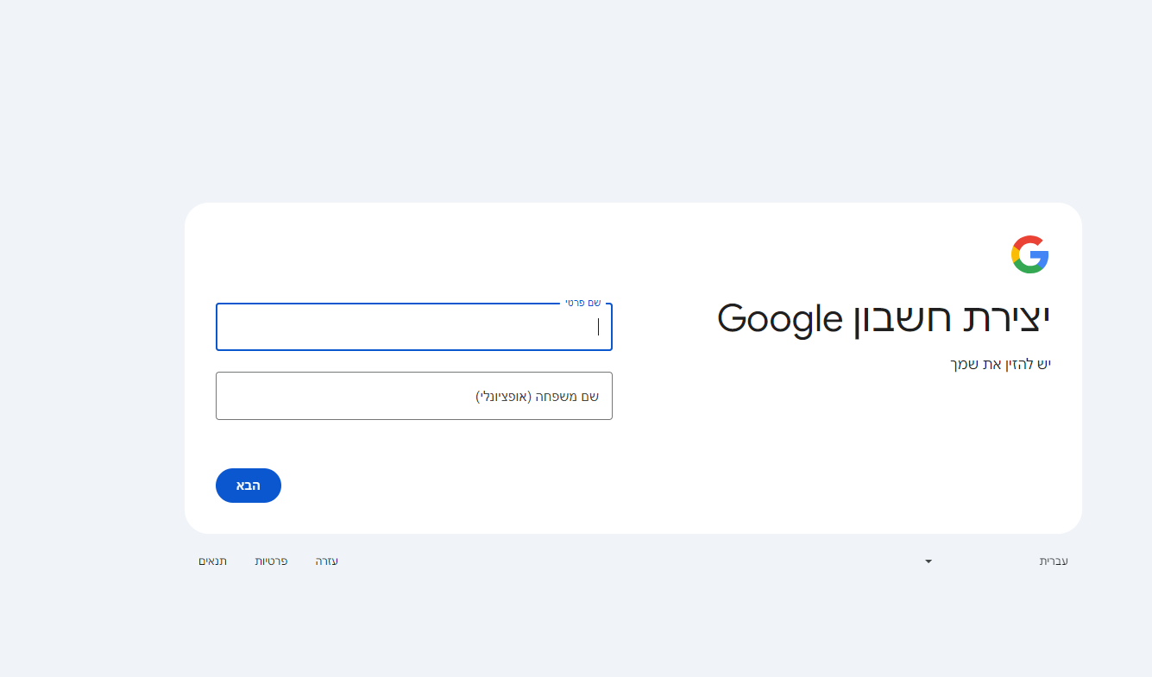Focus the שם פרטי (first name) field

click(x=413, y=328)
